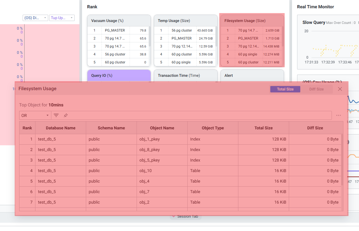
Task: Select the obj_10 table row
Action: 146,171
